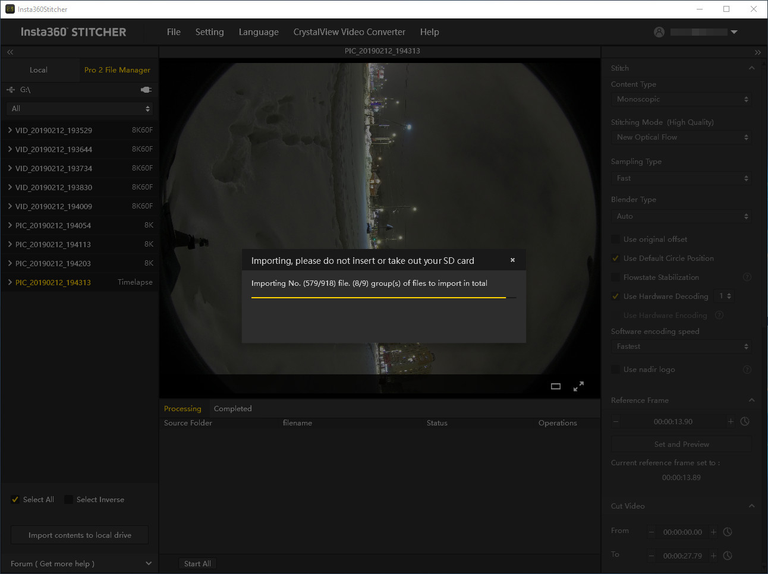Click the clock icon next to reference frame
The image size is (768, 574).
coord(745,421)
